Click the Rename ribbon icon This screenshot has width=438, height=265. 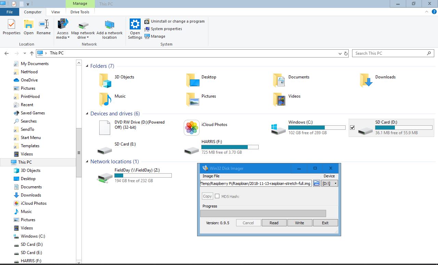pos(43,25)
